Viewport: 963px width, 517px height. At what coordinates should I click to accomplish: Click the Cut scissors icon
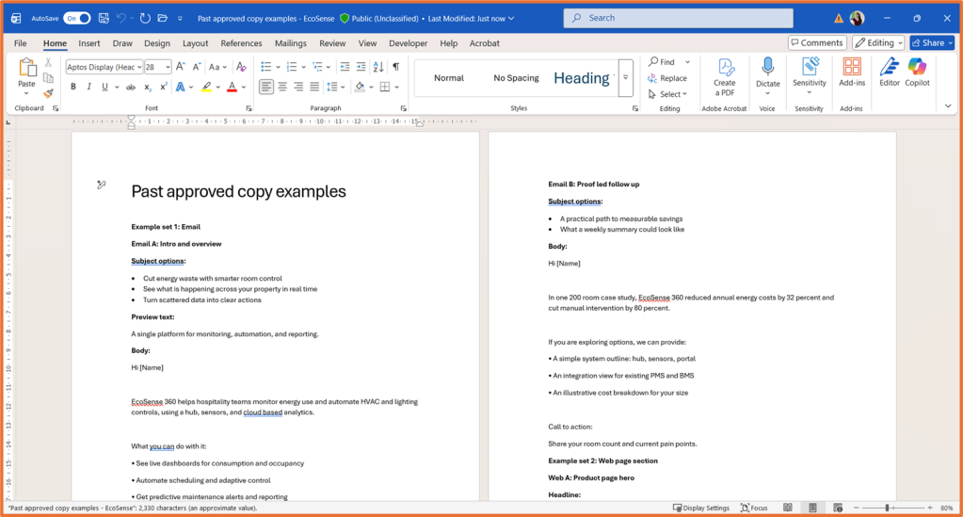click(x=48, y=63)
